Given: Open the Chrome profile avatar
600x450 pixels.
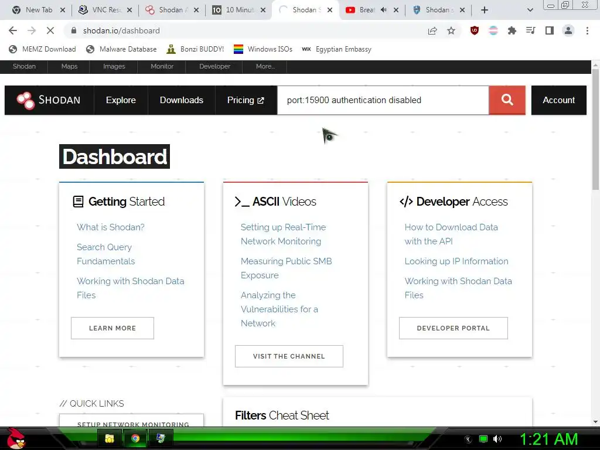Looking at the screenshot, I should point(568,30).
